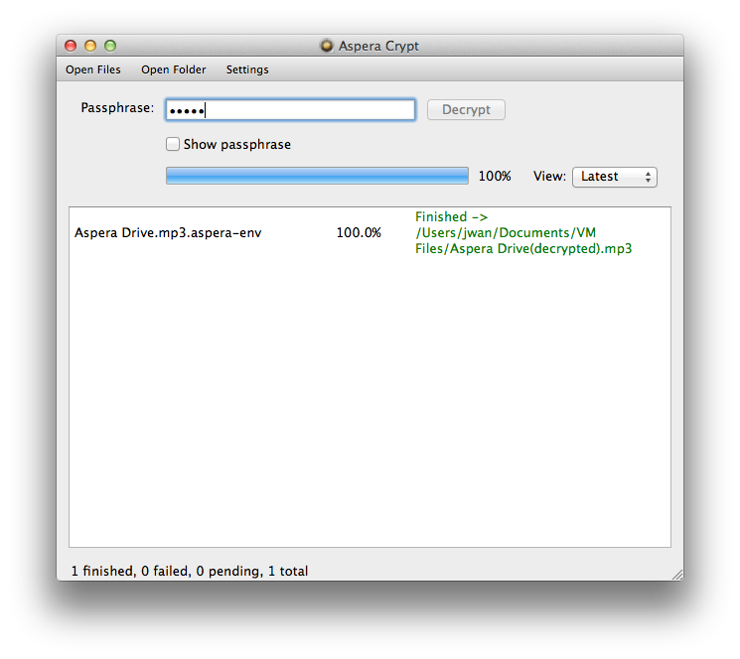The height and width of the screenshot is (659, 740).
Task: Open the Settings menu item
Action: pyautogui.click(x=247, y=69)
